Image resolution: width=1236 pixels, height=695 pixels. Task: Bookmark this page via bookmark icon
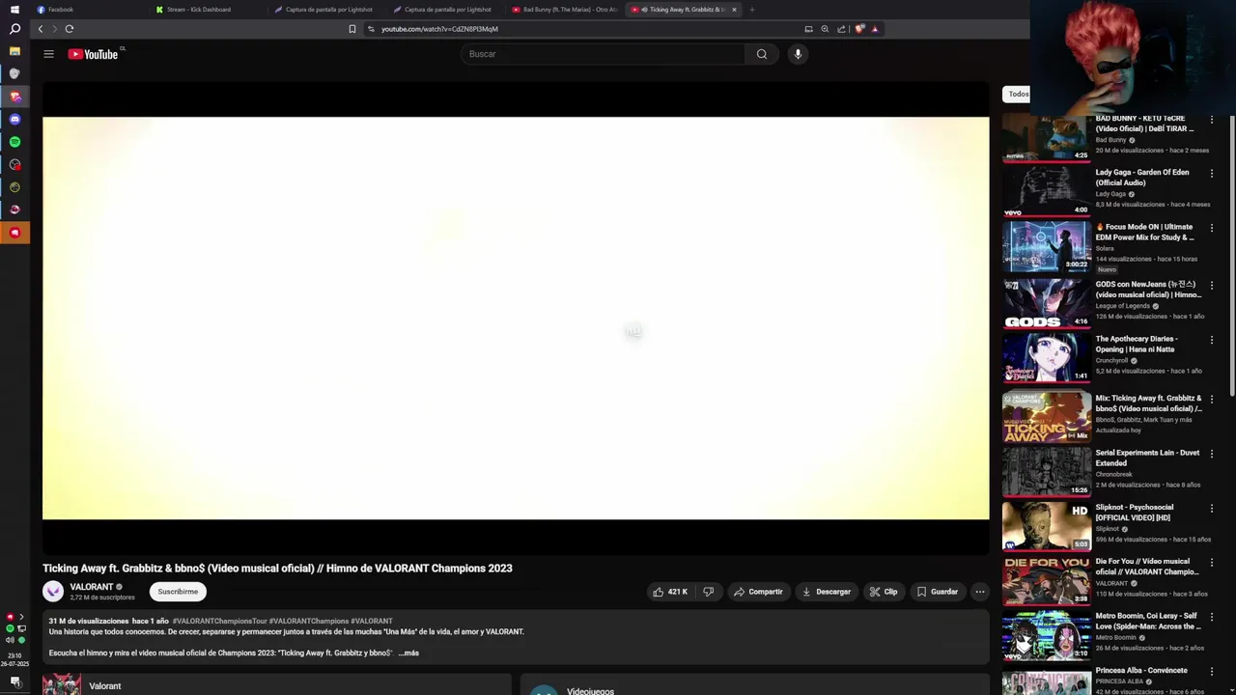point(352,29)
